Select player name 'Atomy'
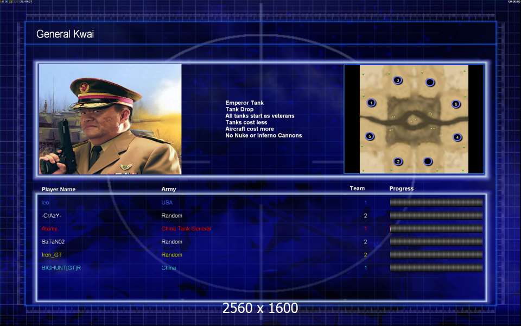 coord(49,229)
